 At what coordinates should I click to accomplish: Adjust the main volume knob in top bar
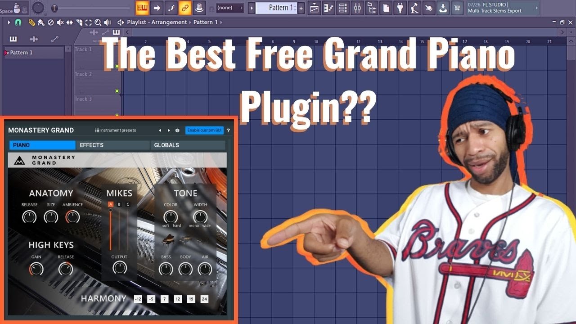(38, 7)
